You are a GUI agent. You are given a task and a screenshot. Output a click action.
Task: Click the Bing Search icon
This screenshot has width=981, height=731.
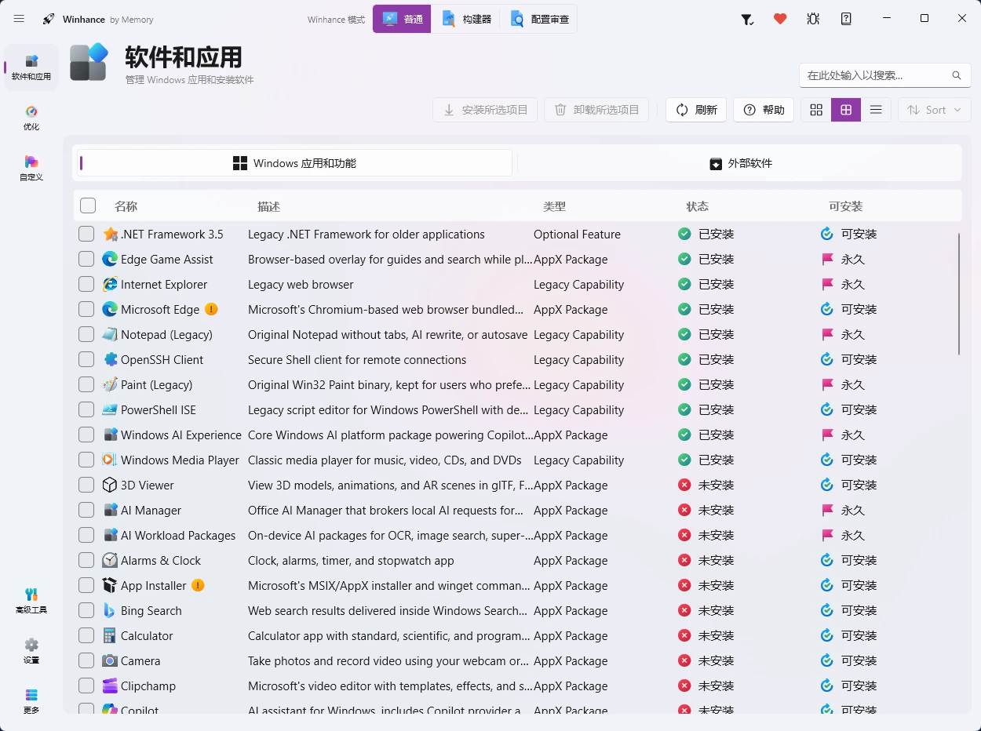[x=110, y=610]
